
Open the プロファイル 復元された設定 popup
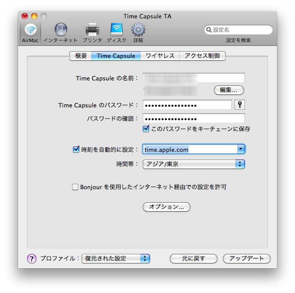click(x=116, y=258)
